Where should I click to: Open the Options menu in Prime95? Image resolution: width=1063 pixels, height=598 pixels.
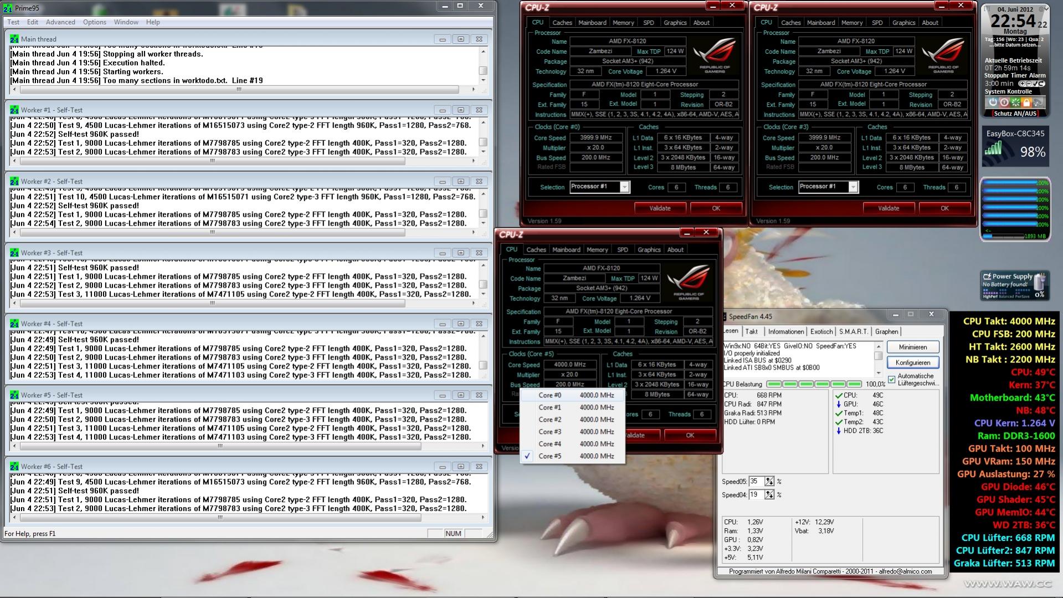(x=95, y=22)
